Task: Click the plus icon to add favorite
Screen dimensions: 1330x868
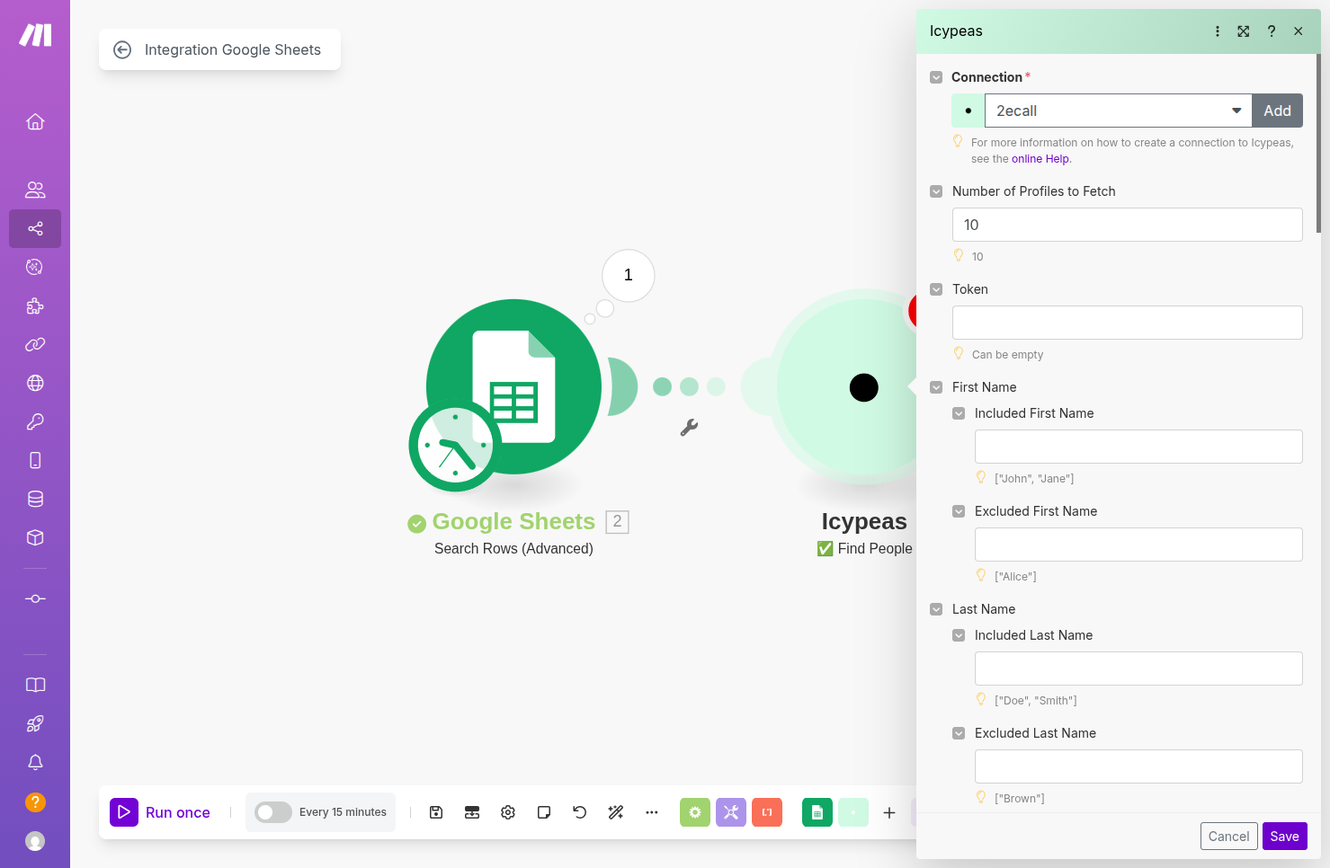Action: tap(889, 812)
